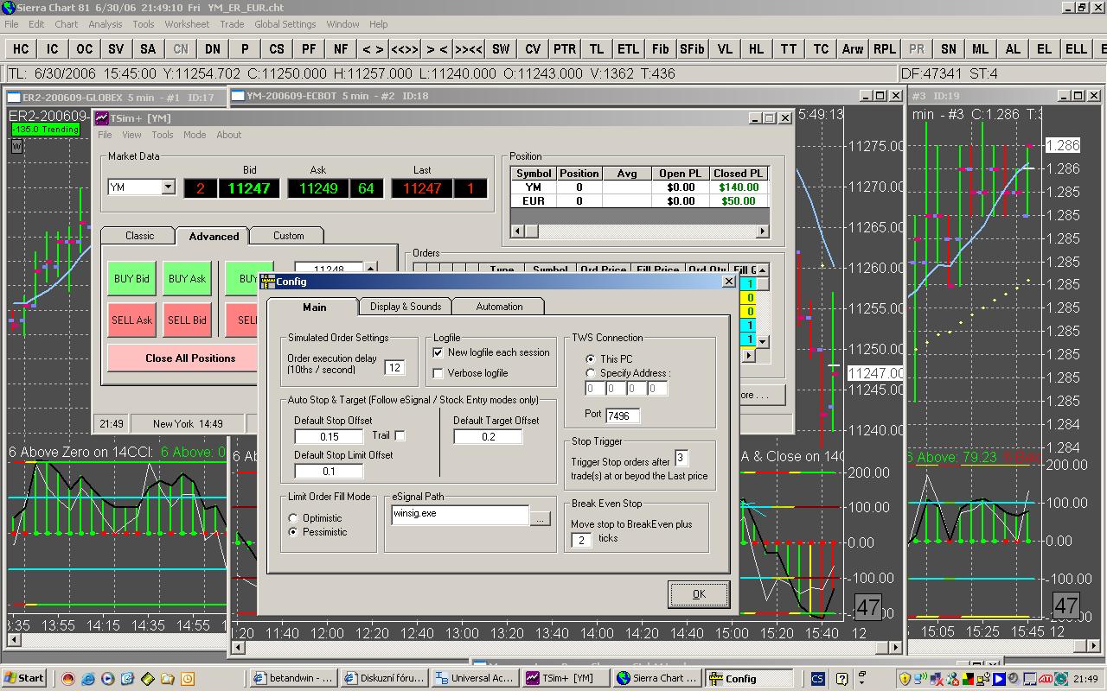This screenshot has height=691, width=1107.
Task: Open the Global Settings menu
Action: pyautogui.click(x=285, y=24)
